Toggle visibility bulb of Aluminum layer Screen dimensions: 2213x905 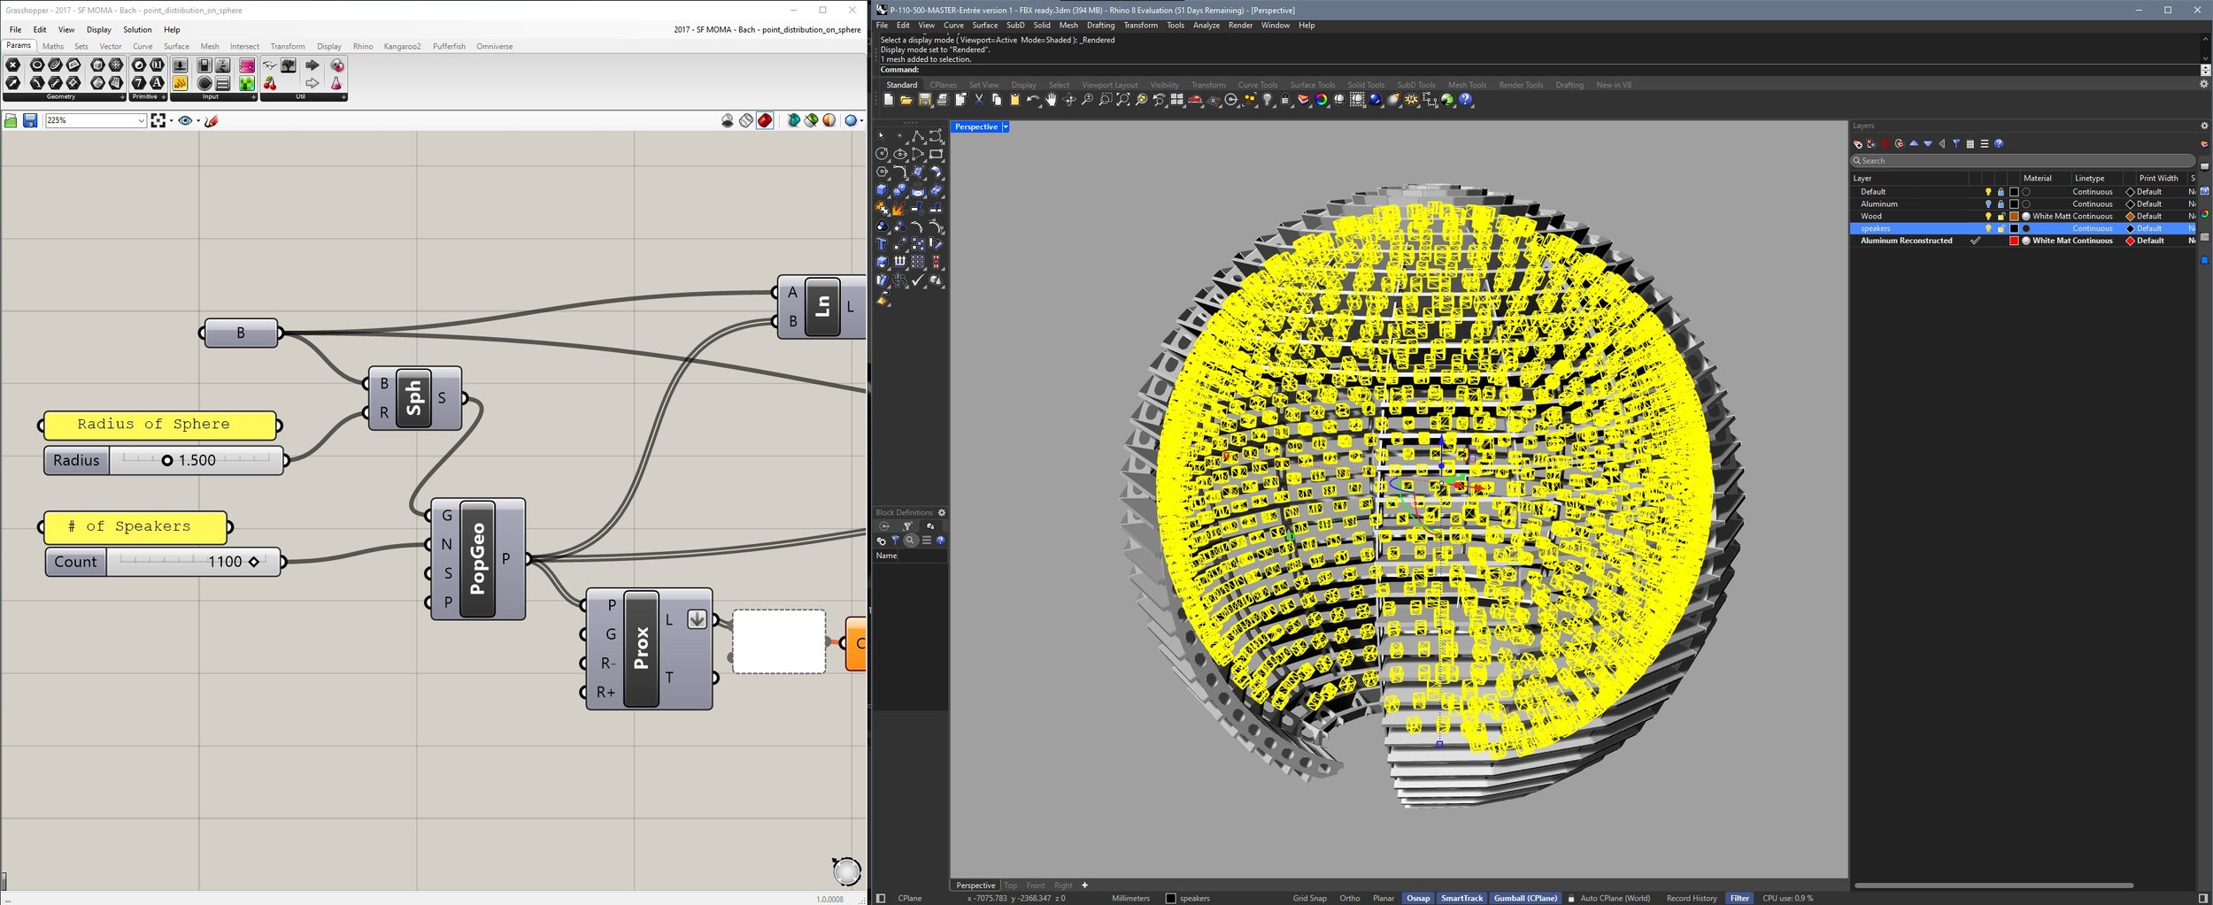[x=1988, y=204]
